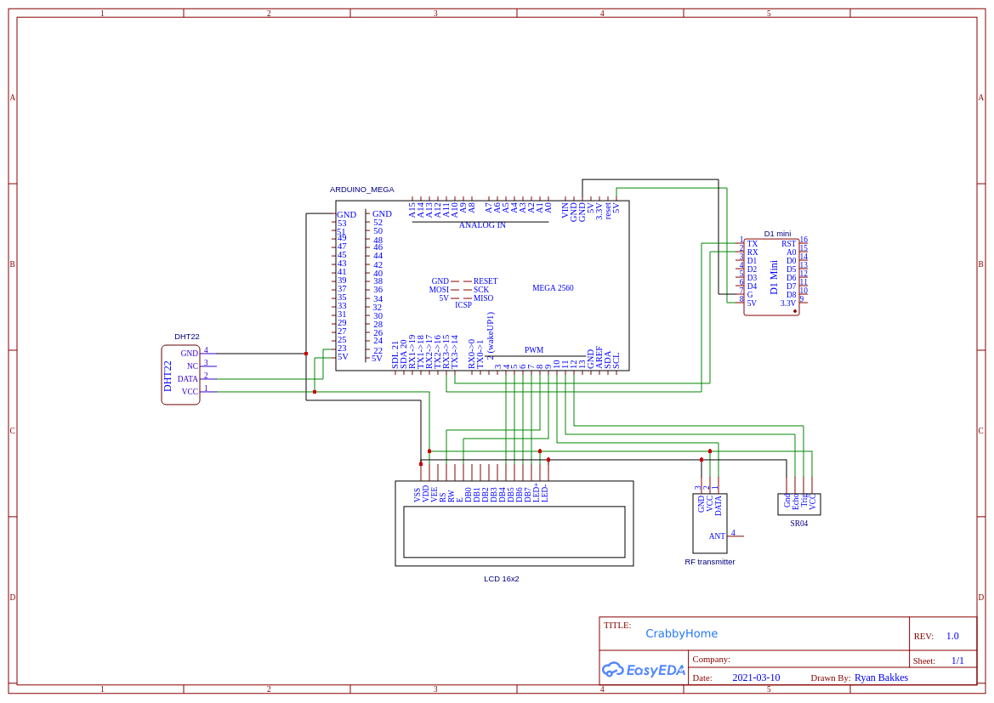Click the date 2021-03-10

pyautogui.click(x=756, y=677)
